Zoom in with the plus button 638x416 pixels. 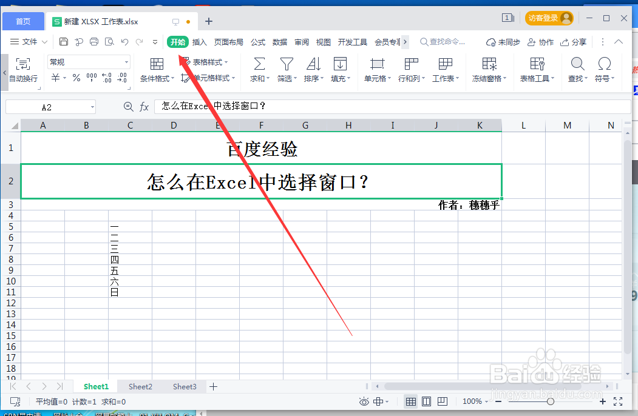click(603, 401)
